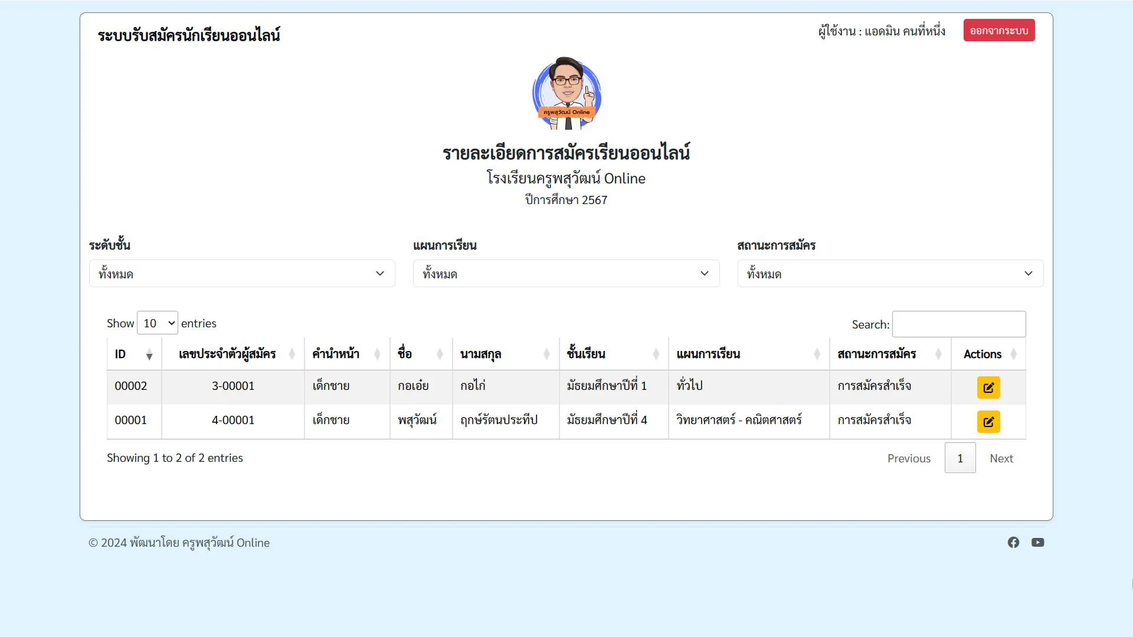
Task: Open the แผนการเรียน filter dropdown
Action: (x=566, y=274)
